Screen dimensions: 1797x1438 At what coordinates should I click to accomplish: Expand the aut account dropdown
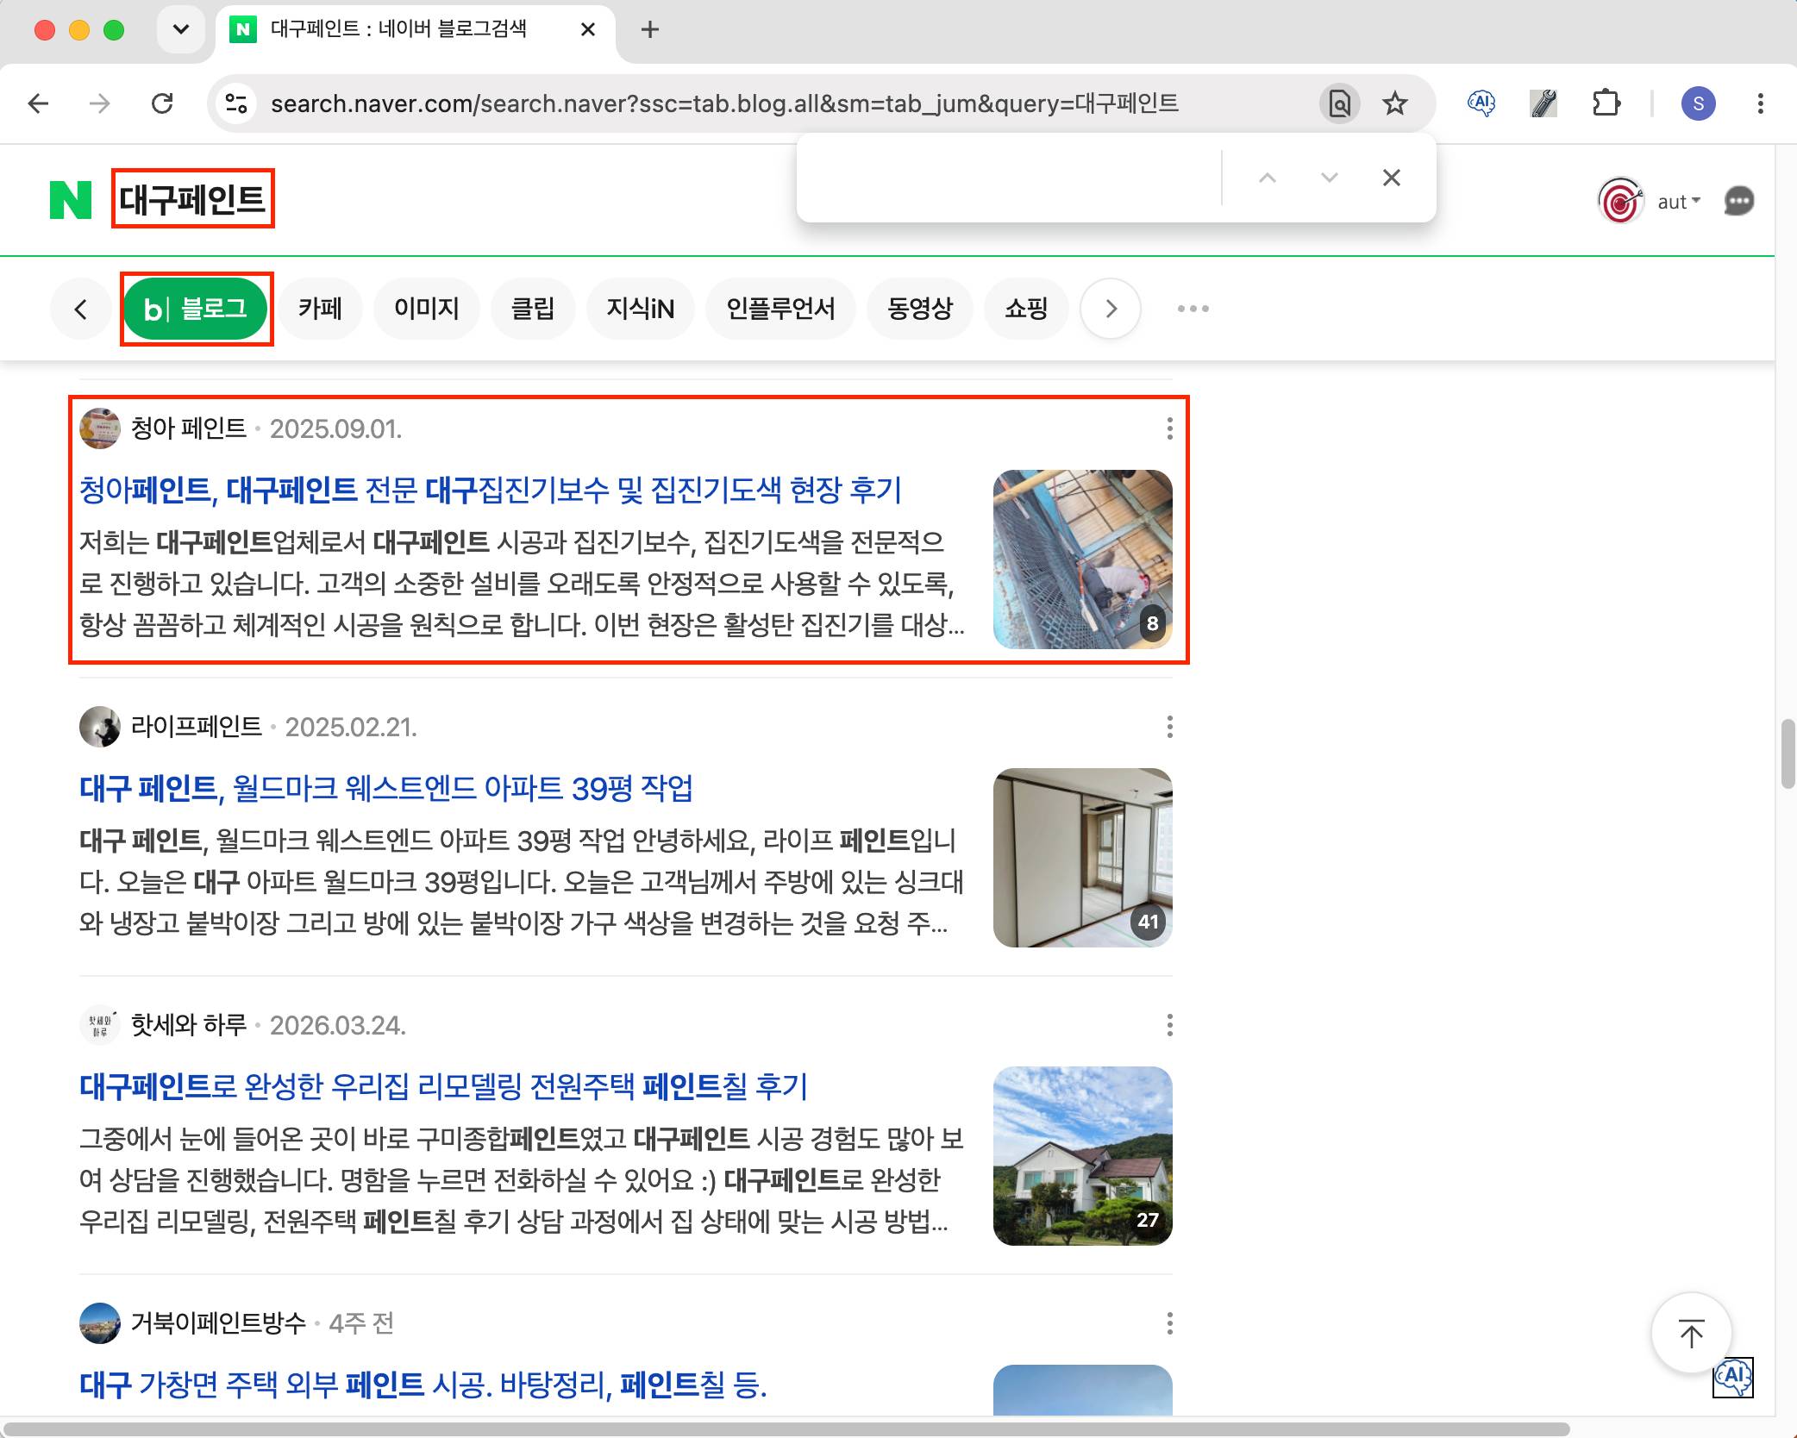point(1679,202)
